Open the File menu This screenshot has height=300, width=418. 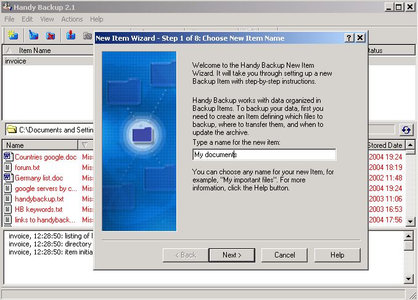tap(9, 19)
